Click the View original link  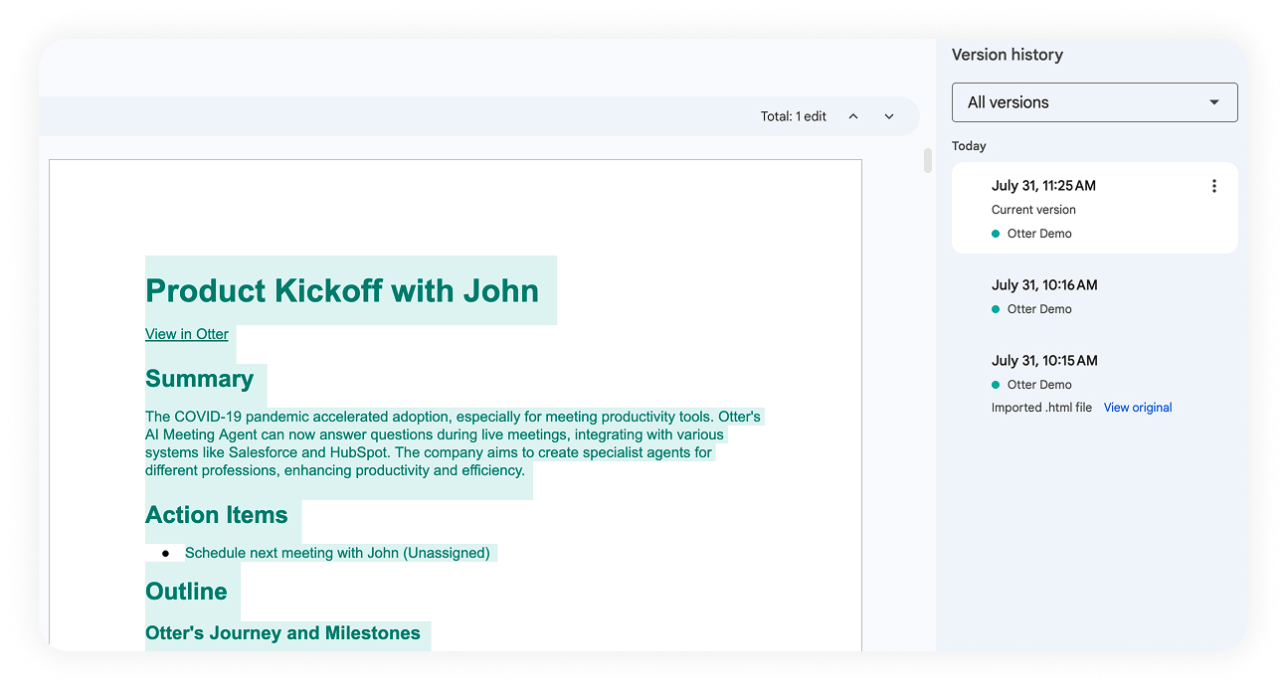(1138, 408)
